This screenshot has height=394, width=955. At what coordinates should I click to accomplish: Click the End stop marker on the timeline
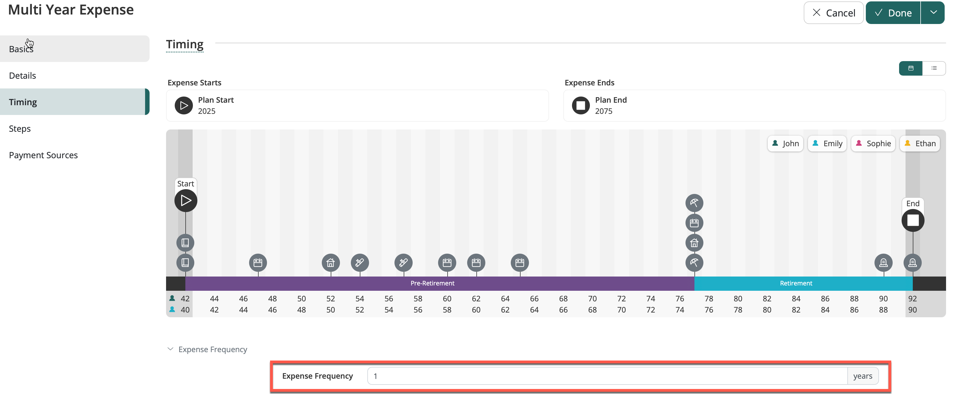[x=913, y=220]
